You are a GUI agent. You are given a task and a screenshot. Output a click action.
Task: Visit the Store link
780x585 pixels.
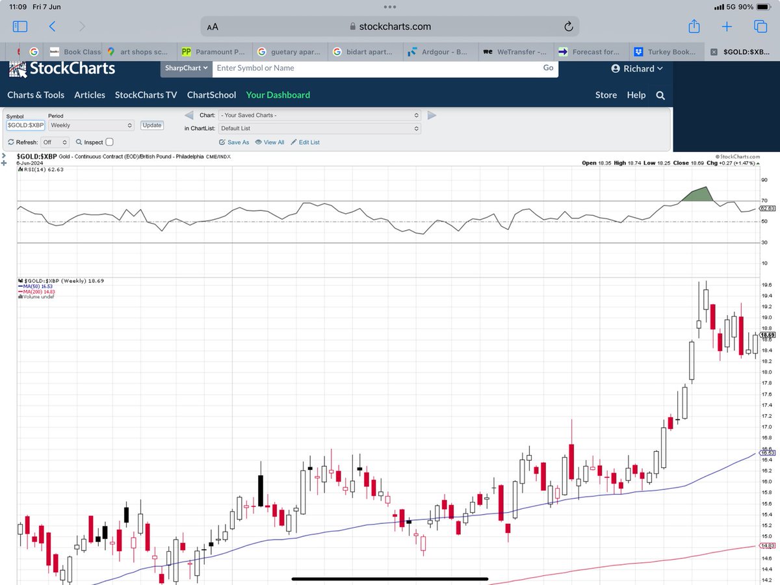click(606, 95)
